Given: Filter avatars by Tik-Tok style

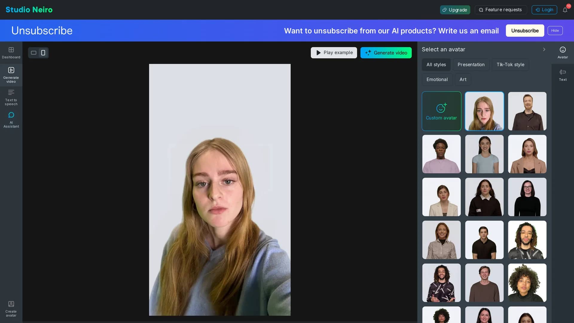Looking at the screenshot, I should pos(510,65).
